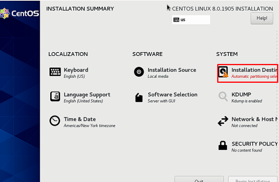The image size is (279, 182).
Task: Click the keyboard icon in us layout box
Action: [x=176, y=20]
